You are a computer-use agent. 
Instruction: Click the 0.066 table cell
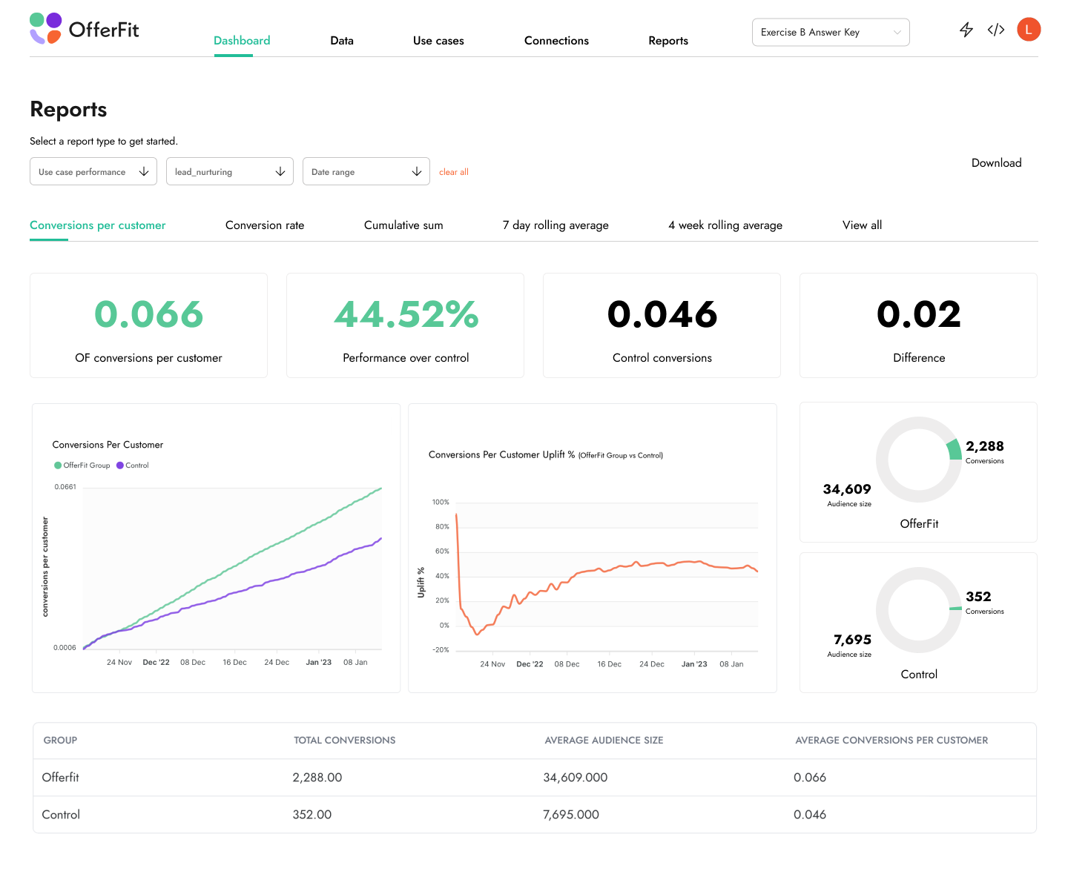810,778
